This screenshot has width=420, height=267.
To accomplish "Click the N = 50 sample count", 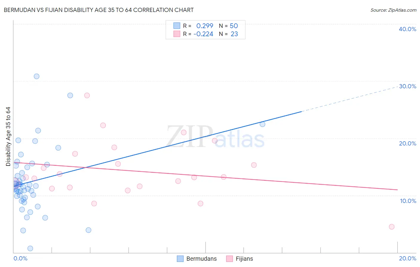I will tap(228, 26).
